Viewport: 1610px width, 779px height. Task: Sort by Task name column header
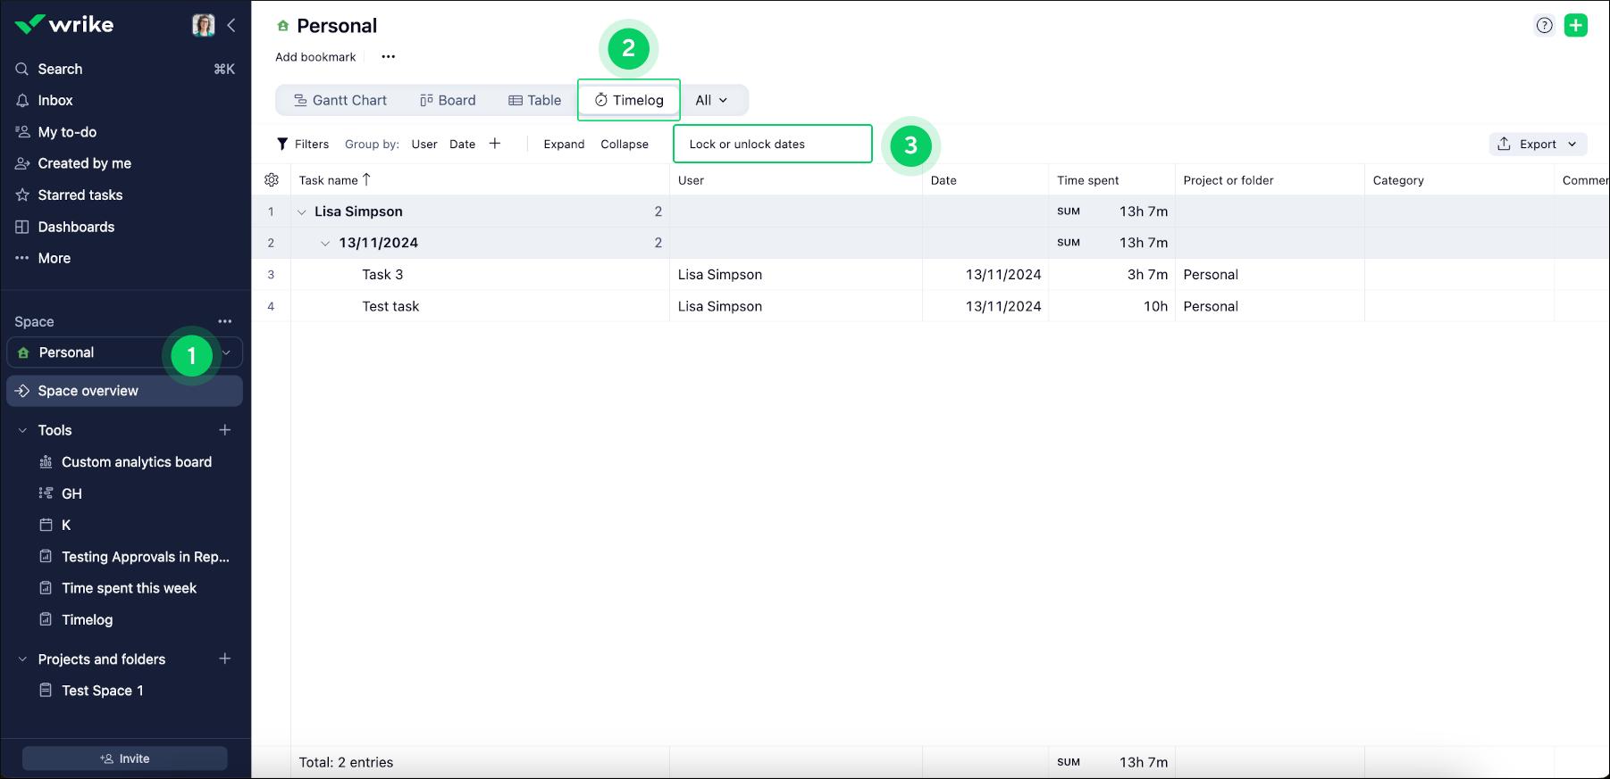[x=329, y=180]
